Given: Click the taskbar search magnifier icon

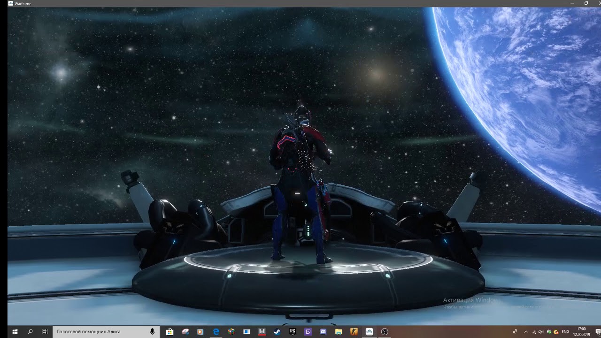Looking at the screenshot, I should tap(30, 331).
